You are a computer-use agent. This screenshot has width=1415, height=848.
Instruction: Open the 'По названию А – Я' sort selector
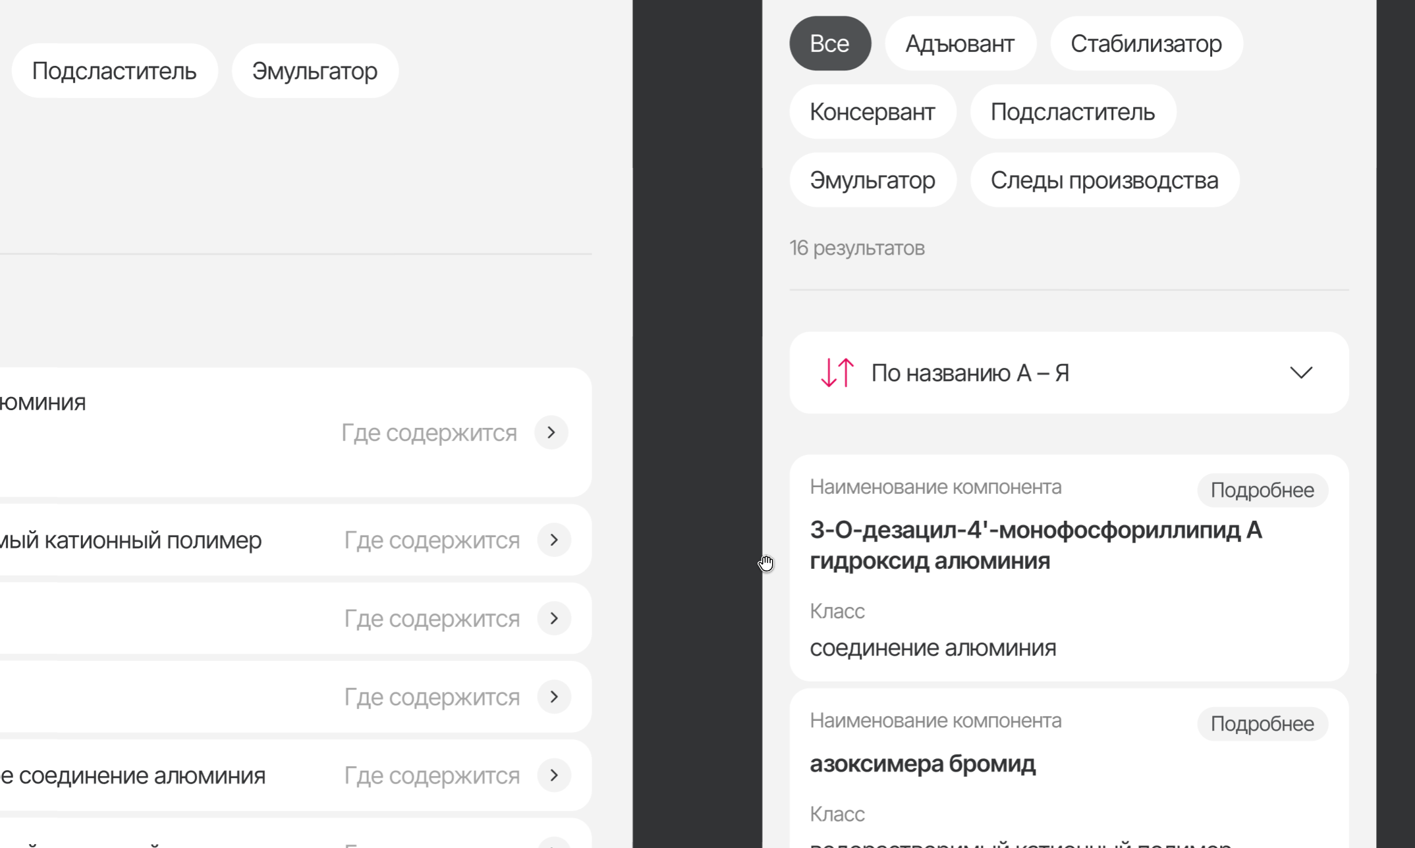click(x=970, y=373)
